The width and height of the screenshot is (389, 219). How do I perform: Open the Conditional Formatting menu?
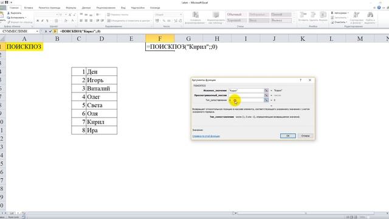(195, 18)
